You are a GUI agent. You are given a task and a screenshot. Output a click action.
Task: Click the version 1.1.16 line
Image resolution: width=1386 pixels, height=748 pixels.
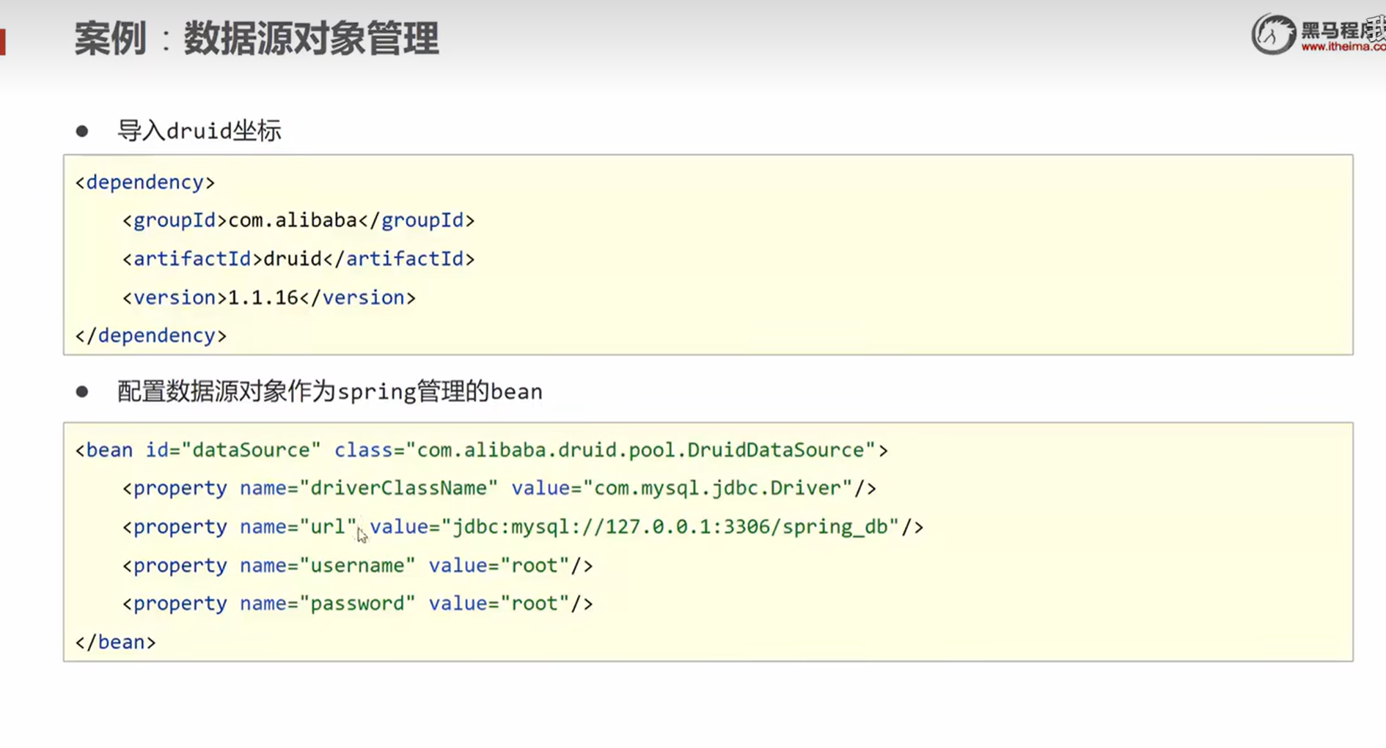(x=268, y=297)
